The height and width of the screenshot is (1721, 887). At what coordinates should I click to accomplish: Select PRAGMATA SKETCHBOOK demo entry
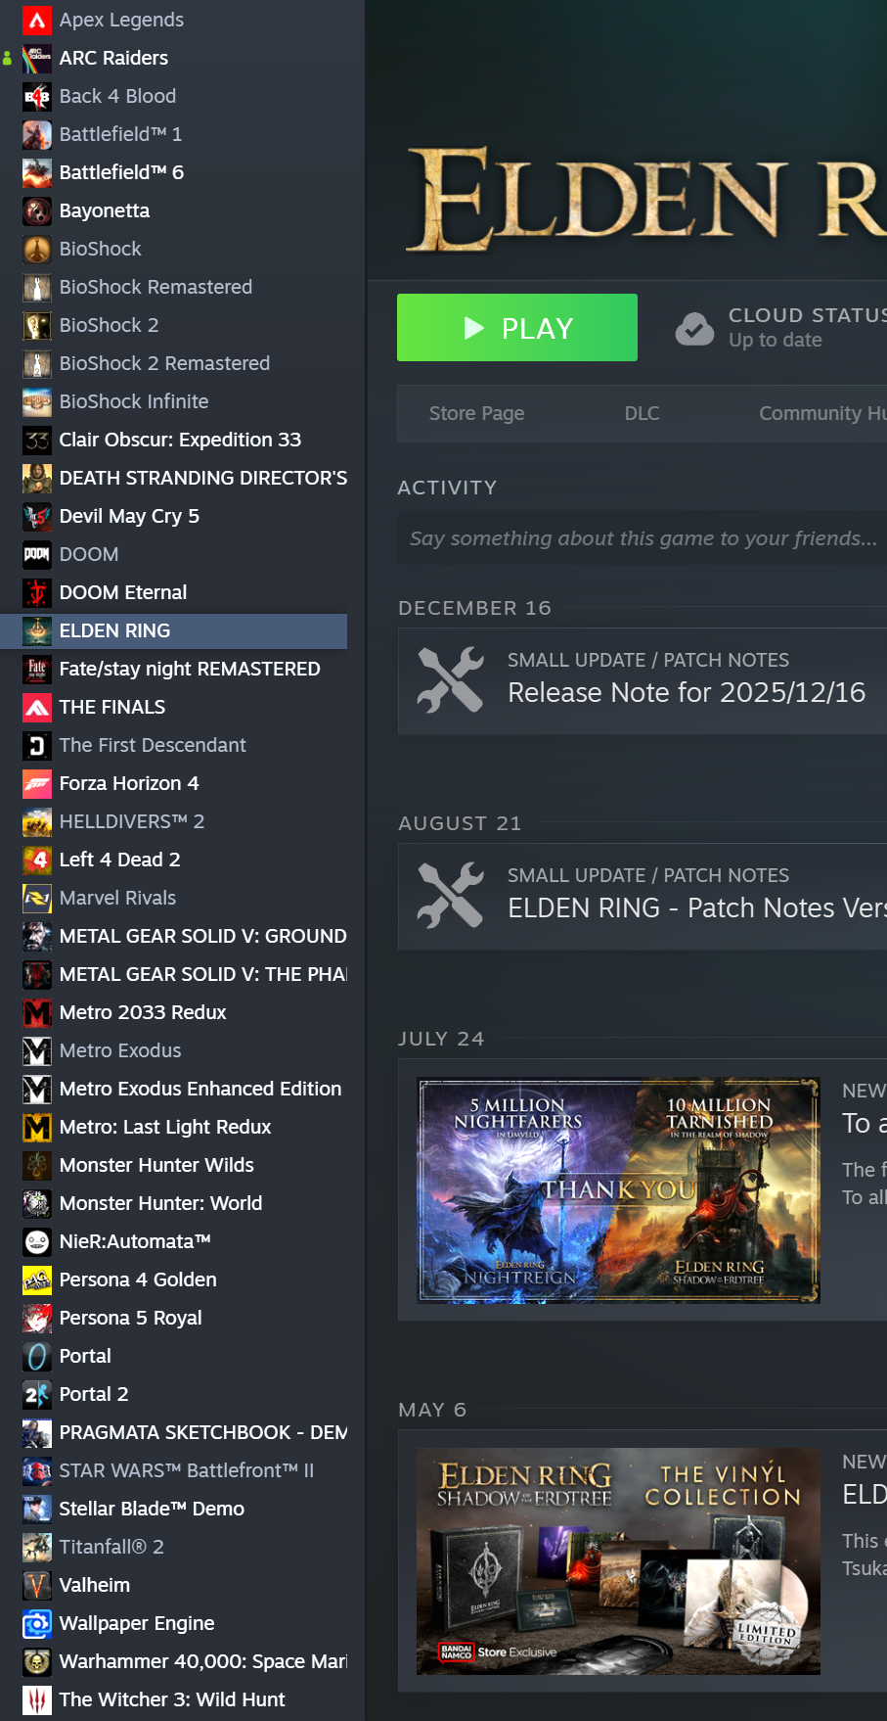click(x=174, y=1432)
